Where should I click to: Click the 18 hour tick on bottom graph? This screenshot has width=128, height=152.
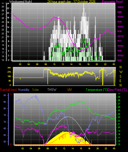89,148
